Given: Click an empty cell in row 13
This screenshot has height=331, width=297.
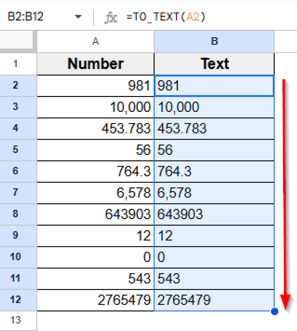Looking at the screenshot, I should click(95, 320).
